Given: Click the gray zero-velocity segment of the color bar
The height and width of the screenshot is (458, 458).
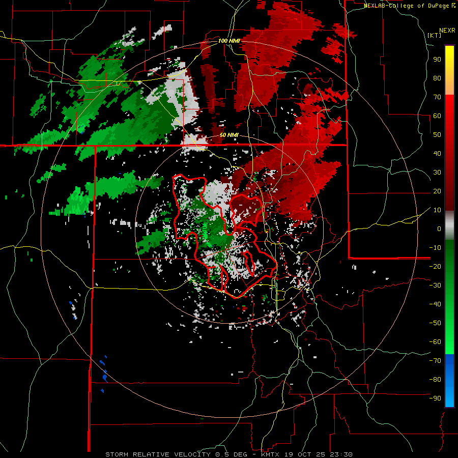Looking at the screenshot, I should coord(449,226).
